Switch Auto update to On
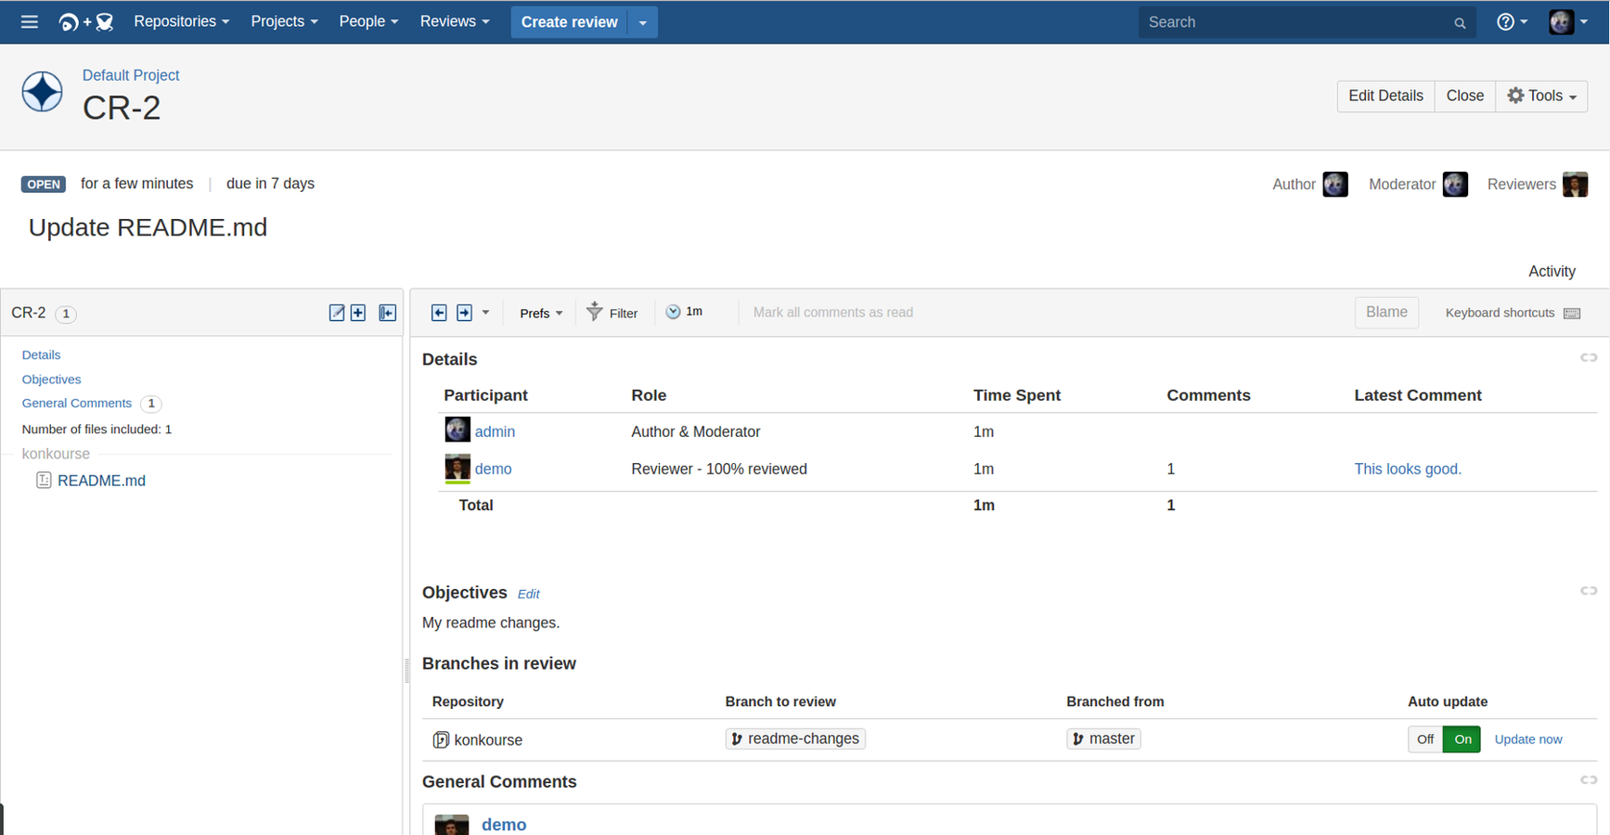Viewport: 1610px width, 835px height. coord(1462,739)
